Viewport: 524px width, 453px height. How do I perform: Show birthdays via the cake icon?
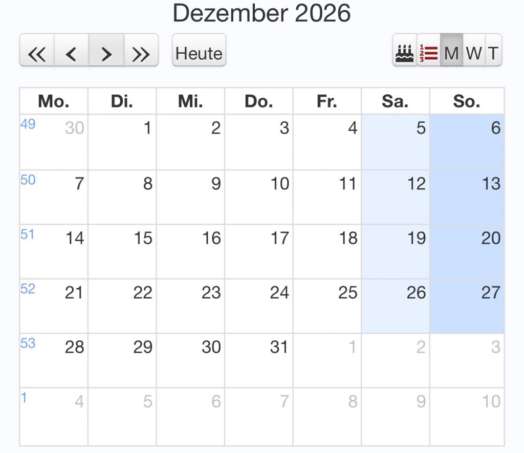point(405,52)
